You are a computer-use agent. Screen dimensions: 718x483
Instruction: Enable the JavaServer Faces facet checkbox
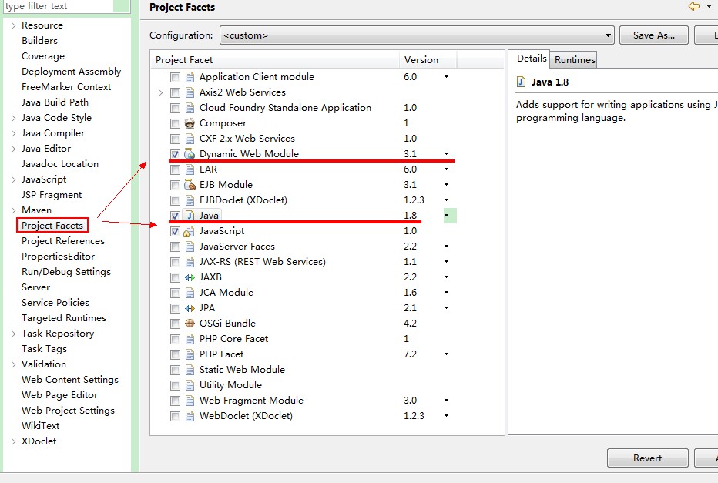pyautogui.click(x=175, y=247)
